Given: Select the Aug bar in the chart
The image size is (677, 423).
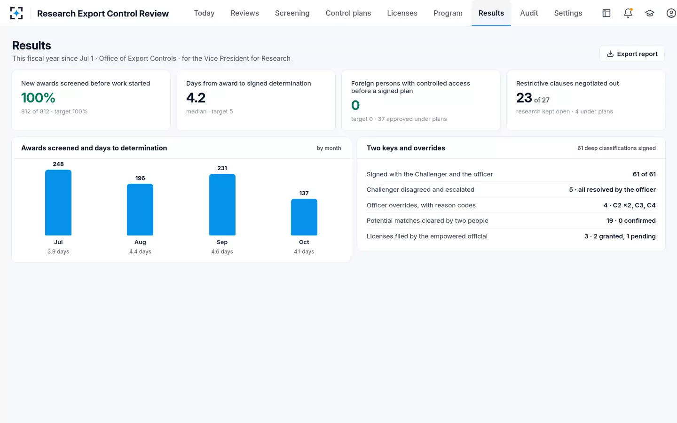Looking at the screenshot, I should click(140, 210).
